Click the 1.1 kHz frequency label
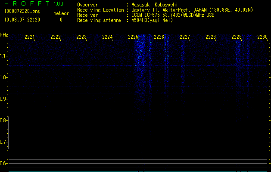Screen dimensions: 271x172 click(x=3, y=56)
